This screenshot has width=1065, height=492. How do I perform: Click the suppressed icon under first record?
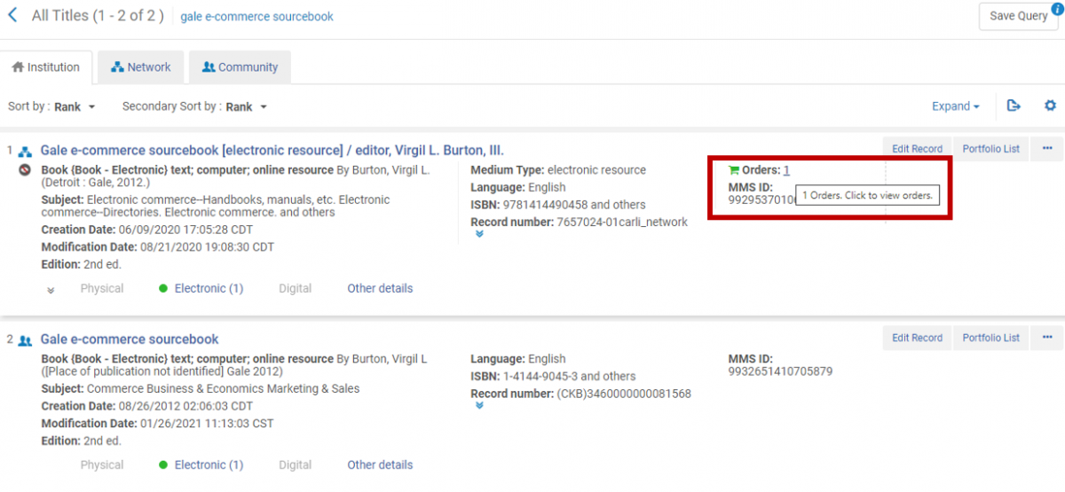point(25,170)
